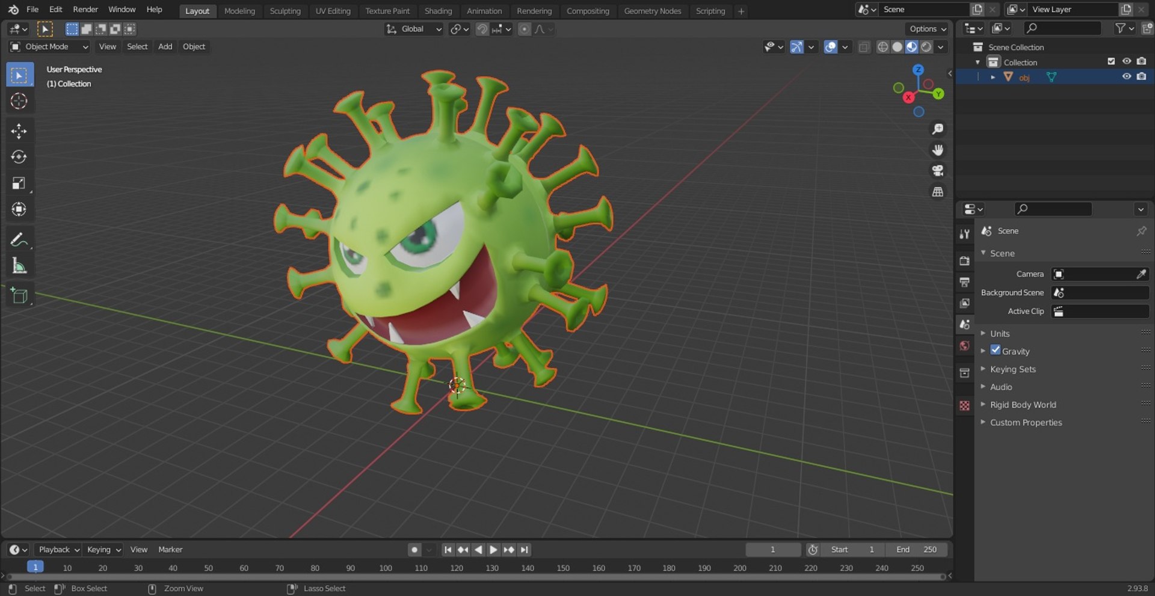Click the camera eyedropper icon
This screenshot has width=1155, height=596.
click(x=1141, y=274)
